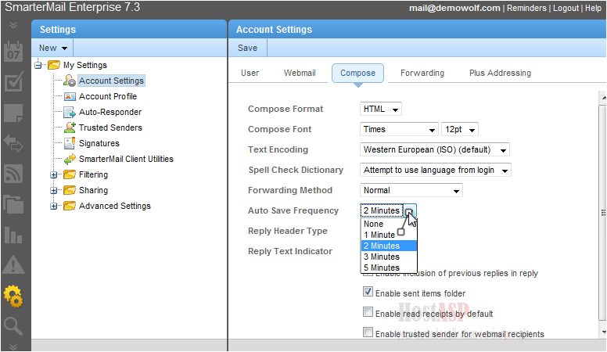607x352 pixels.
Task: Toggle Enable read receipts by default checkbox
Action: coord(368,312)
